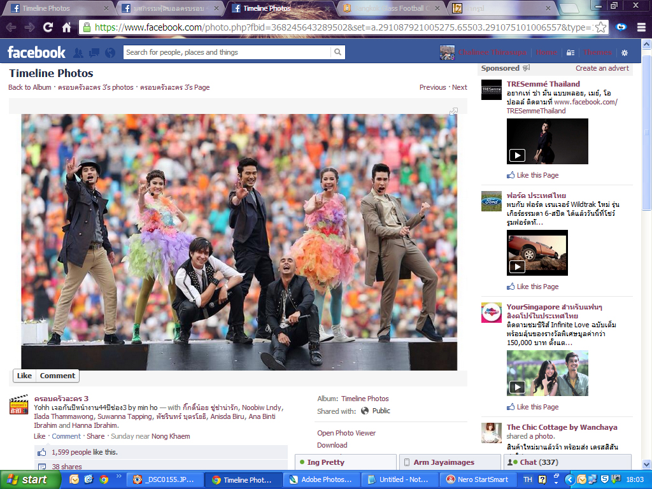The width and height of the screenshot is (652, 489).
Task: Like the YourSingapore page
Action: 533,407
